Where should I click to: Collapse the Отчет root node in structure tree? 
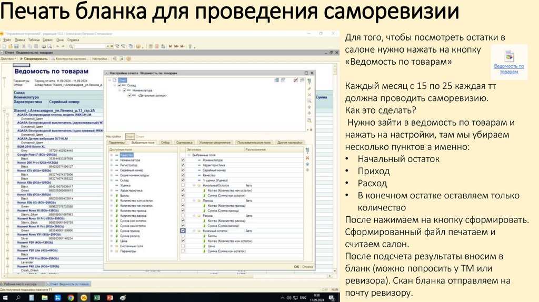point(109,80)
